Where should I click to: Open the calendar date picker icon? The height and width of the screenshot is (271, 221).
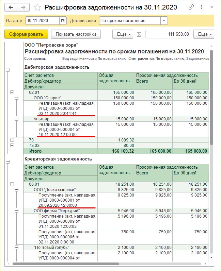(63, 20)
